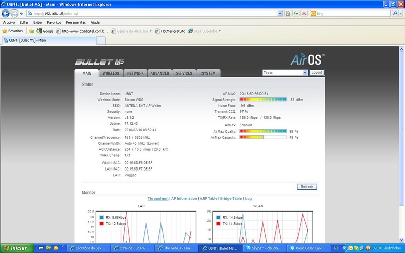Image resolution: width=405 pixels, height=253 pixels.
Task: Select the MAIN tab
Action: tap(87, 73)
